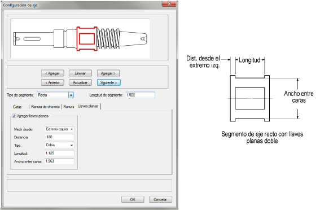Select the Llaves planas tab

coord(88,106)
